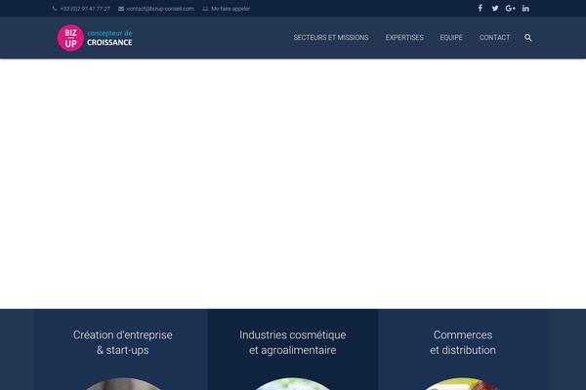Open Secteurs et Missions menu
The height and width of the screenshot is (390, 586).
[x=331, y=38]
